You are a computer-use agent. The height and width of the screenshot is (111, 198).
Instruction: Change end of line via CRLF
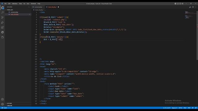[x=185, y=108]
